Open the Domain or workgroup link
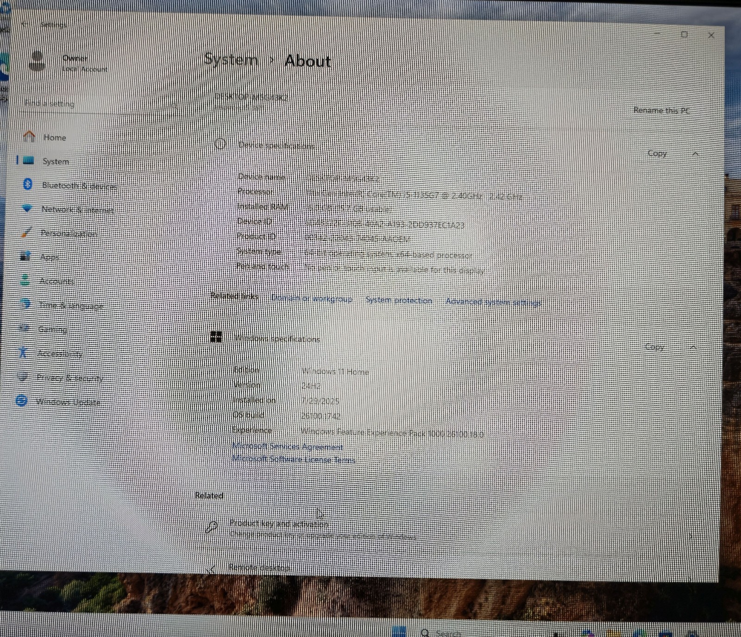This screenshot has width=741, height=637. point(312,299)
